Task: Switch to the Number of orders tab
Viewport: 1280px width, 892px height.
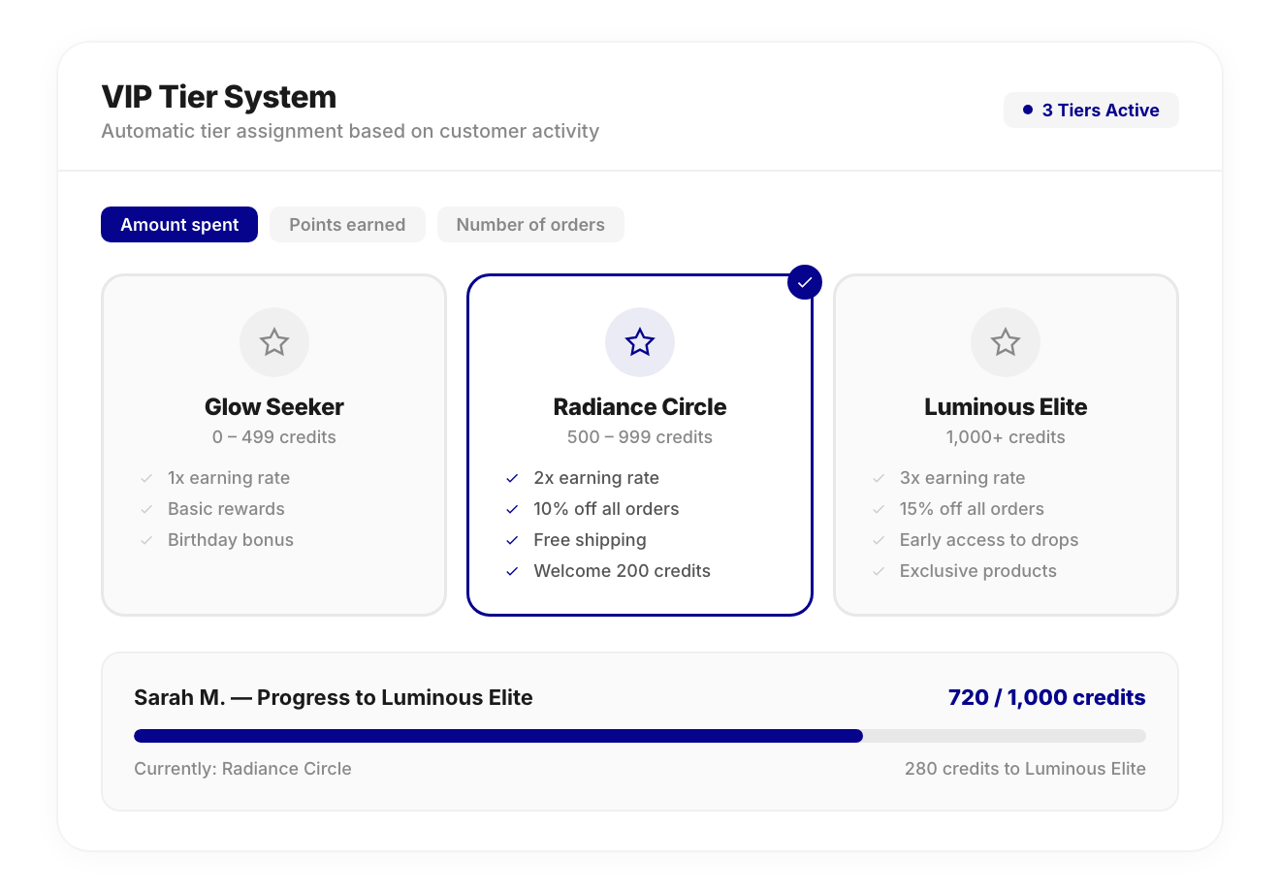Action: (530, 224)
